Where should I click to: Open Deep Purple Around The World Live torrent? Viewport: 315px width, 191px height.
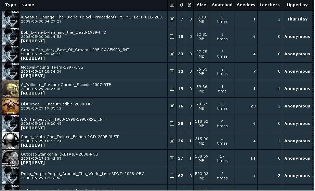tap(82, 174)
